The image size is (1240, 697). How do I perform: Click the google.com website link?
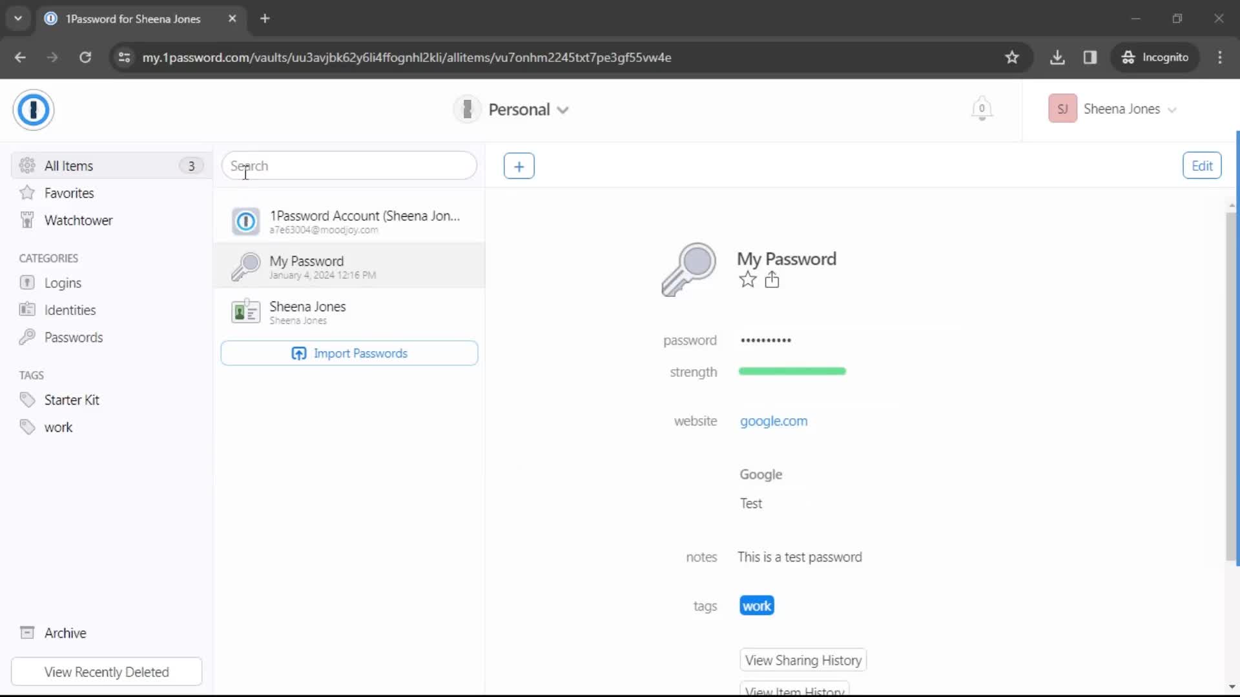pyautogui.click(x=773, y=420)
